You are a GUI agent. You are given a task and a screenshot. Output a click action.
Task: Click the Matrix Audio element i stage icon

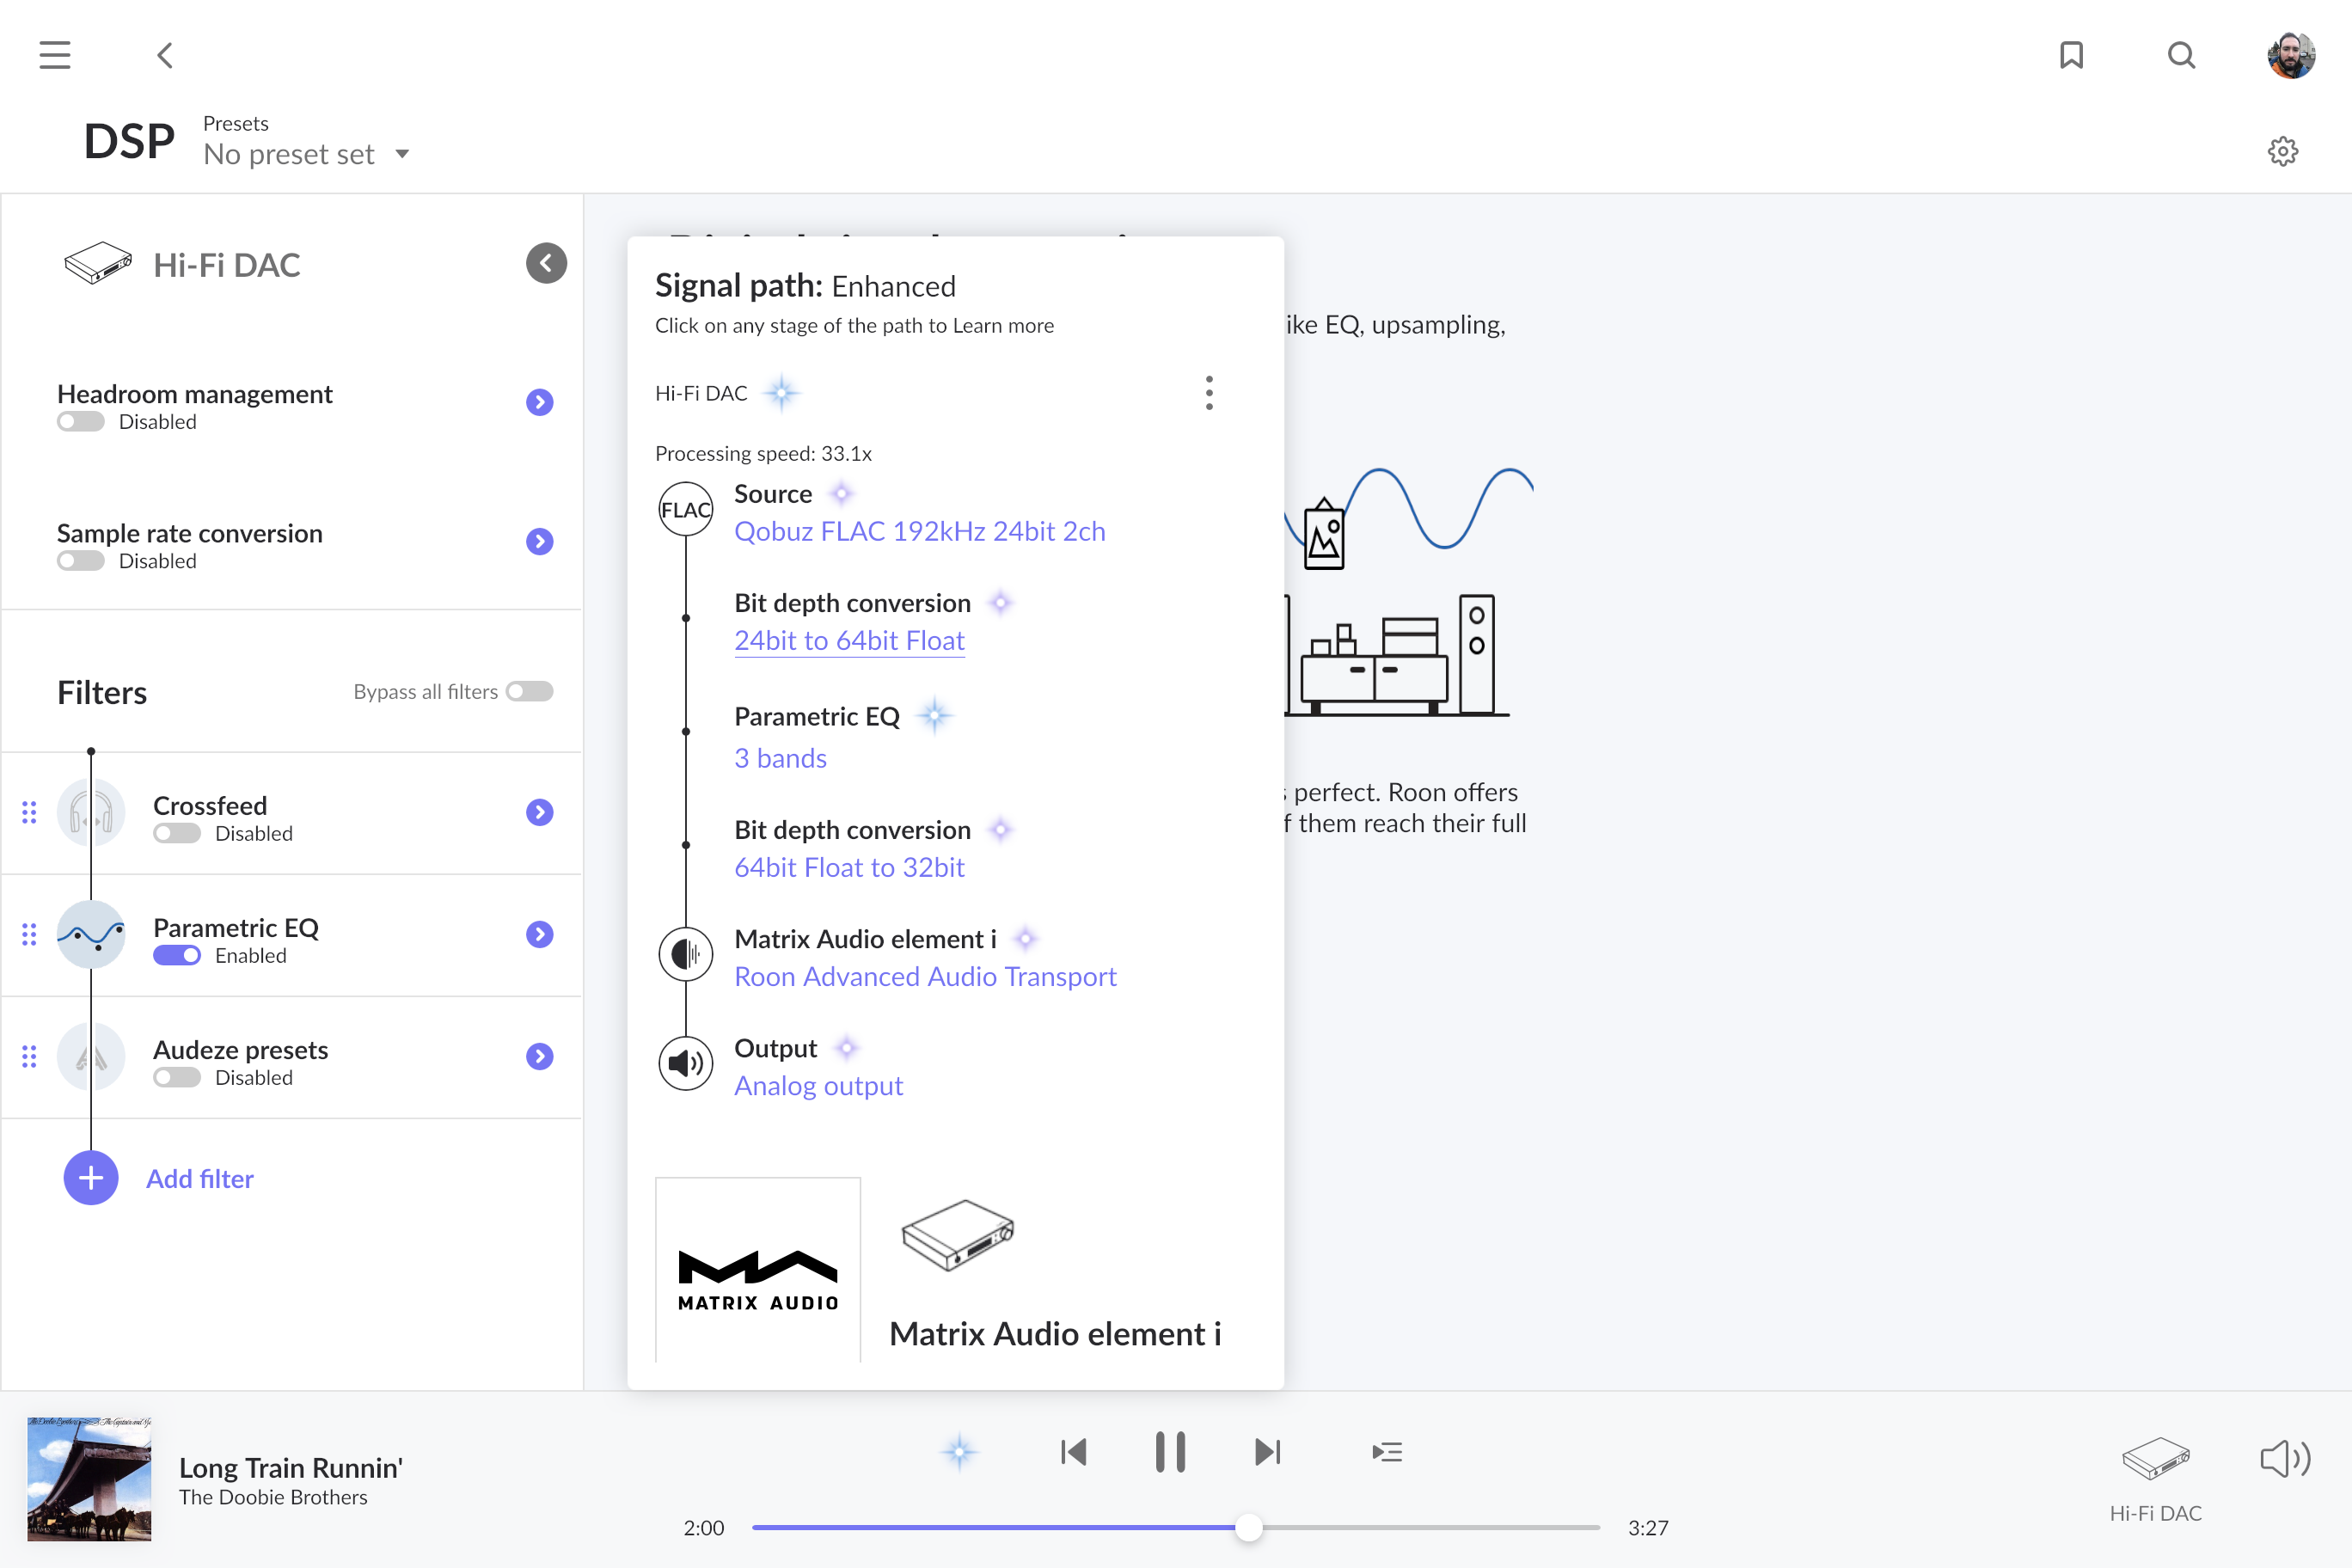click(x=686, y=954)
